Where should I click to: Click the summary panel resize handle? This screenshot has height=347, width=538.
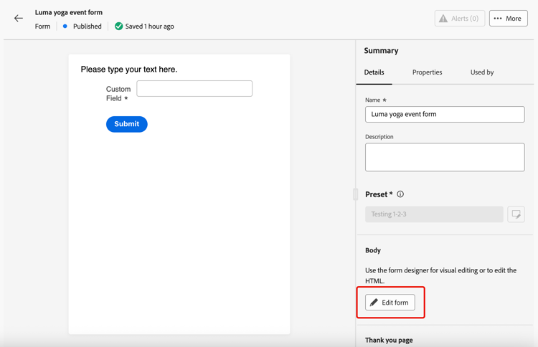[355, 194]
